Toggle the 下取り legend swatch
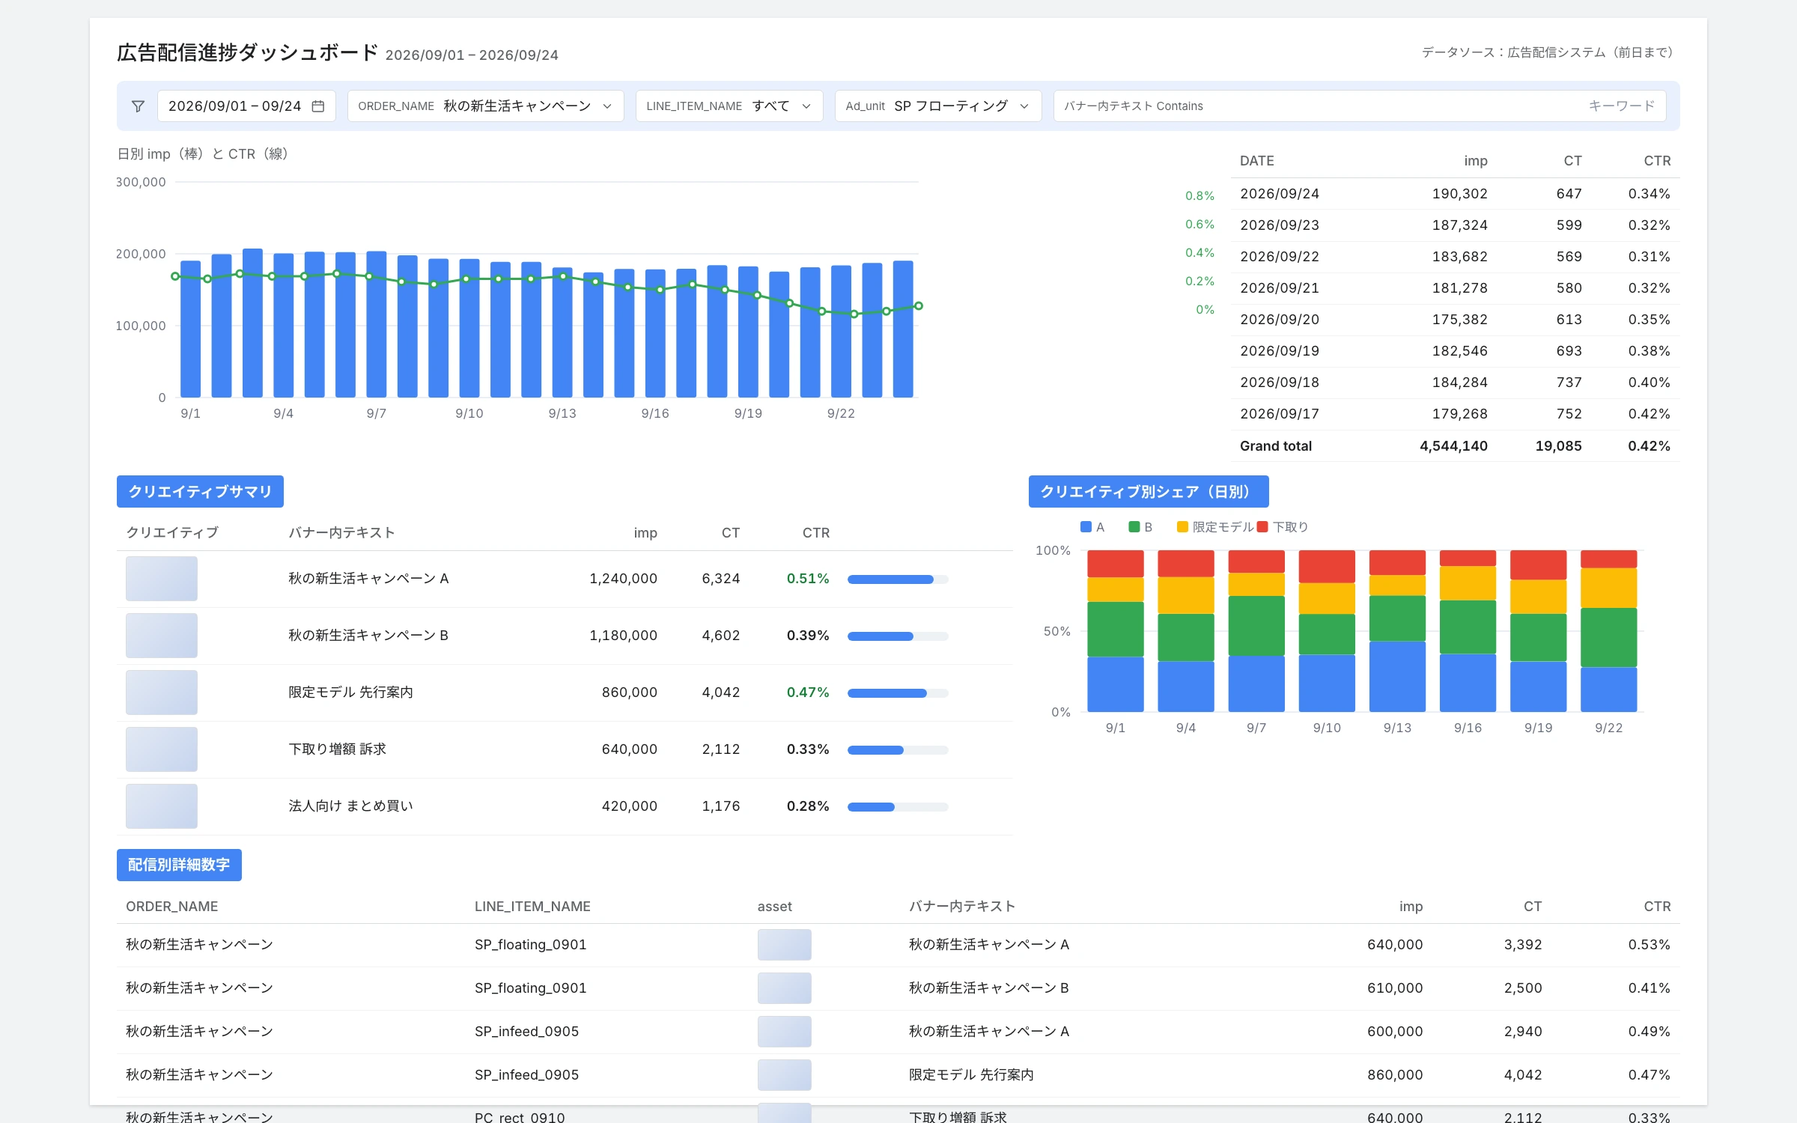 [1262, 527]
